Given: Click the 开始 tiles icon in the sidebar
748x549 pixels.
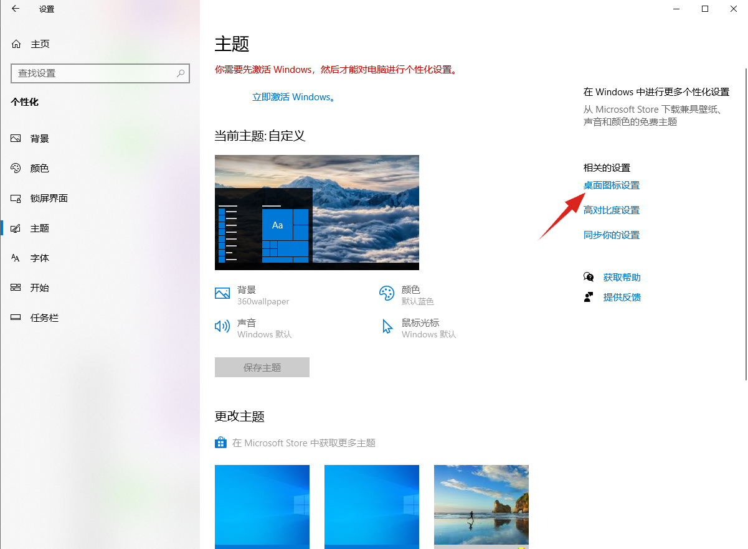Looking at the screenshot, I should (x=16, y=288).
